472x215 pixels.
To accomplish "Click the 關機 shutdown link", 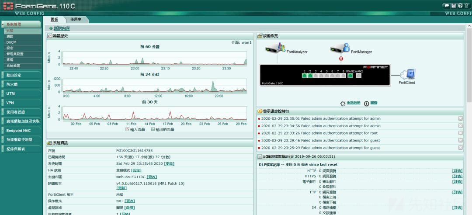I will pyautogui.click(x=374, y=103).
